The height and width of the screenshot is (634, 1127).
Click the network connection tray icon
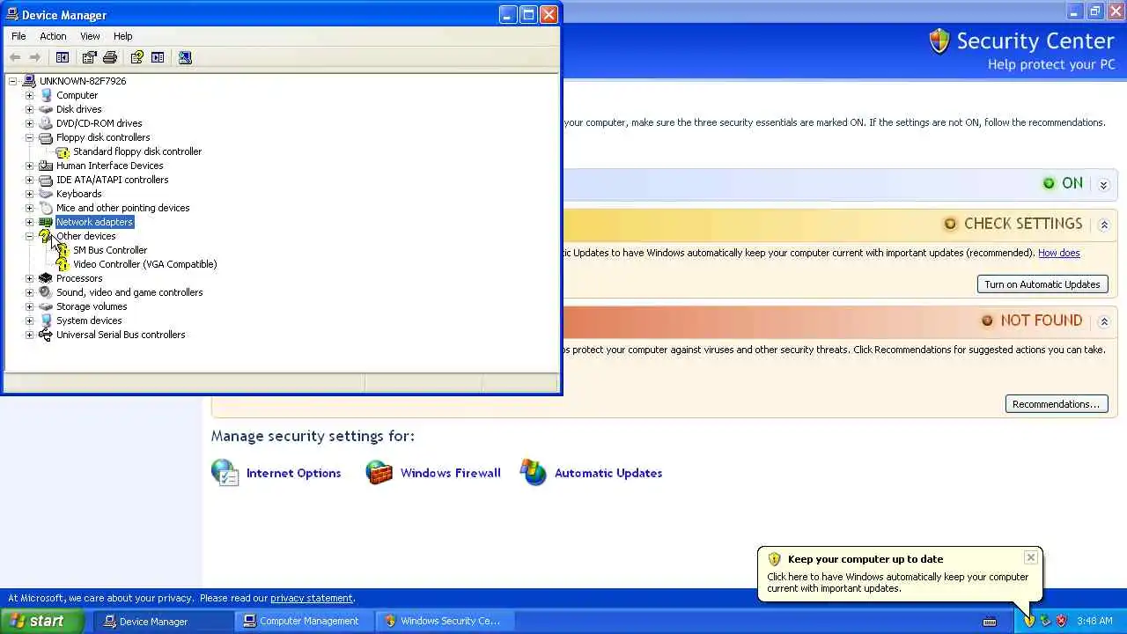point(1045,621)
